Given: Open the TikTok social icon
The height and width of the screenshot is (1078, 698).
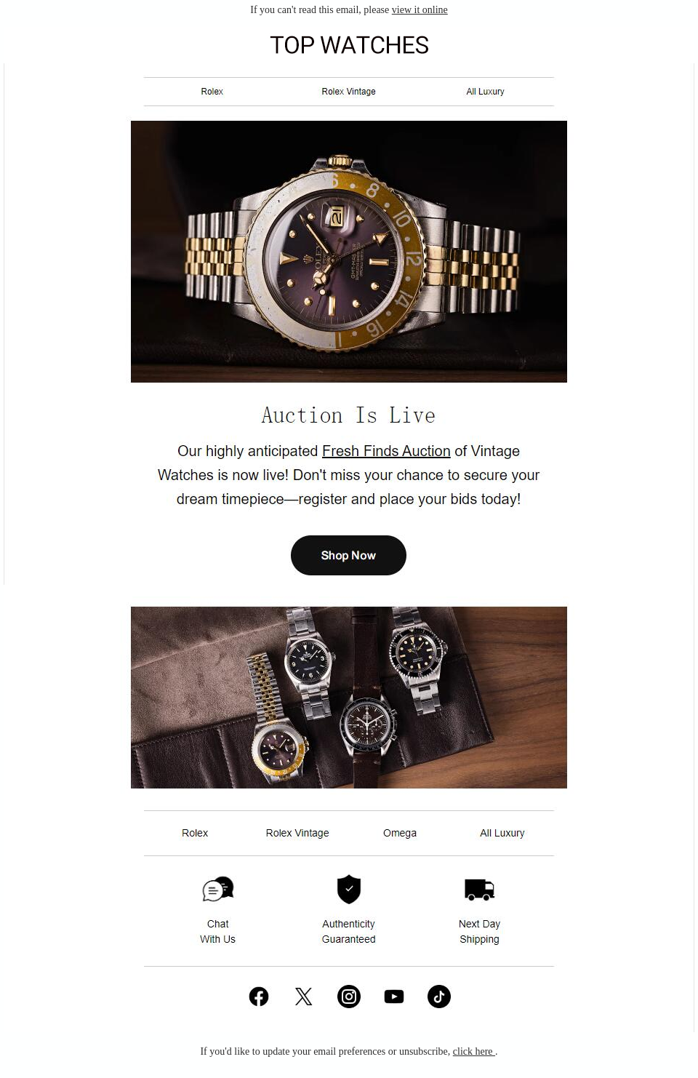Looking at the screenshot, I should point(439,997).
